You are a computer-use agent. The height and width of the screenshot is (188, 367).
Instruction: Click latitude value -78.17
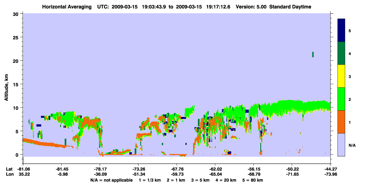[x=100, y=169]
